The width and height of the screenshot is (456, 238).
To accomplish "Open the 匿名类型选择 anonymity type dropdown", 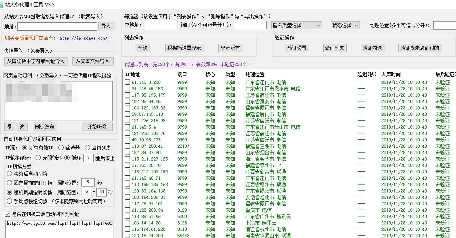I will click(296, 25).
